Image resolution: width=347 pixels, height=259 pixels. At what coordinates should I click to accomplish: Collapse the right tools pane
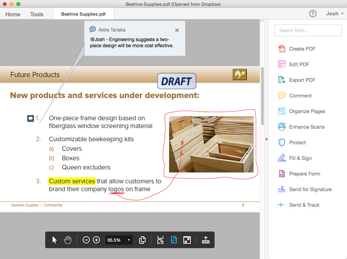point(267,139)
